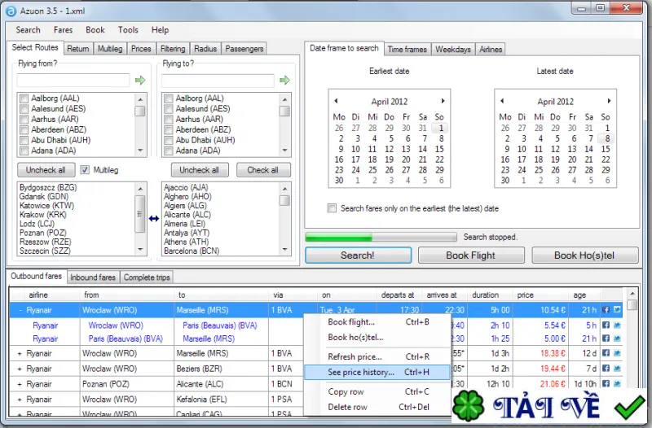Check Aarhus (AAR) in Flying from list
Image resolution: width=652 pixels, height=428 pixels.
pyautogui.click(x=24, y=119)
